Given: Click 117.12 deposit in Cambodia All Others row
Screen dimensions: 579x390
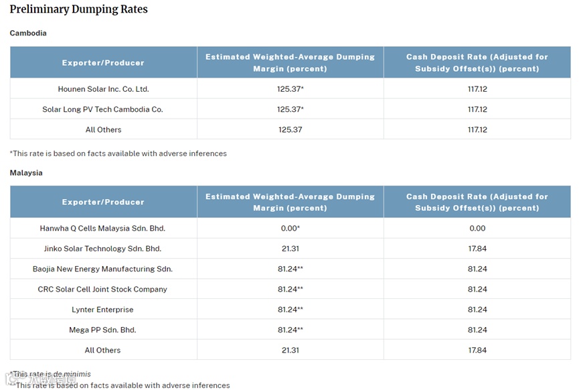Looking at the screenshot, I should pyautogui.click(x=477, y=130).
